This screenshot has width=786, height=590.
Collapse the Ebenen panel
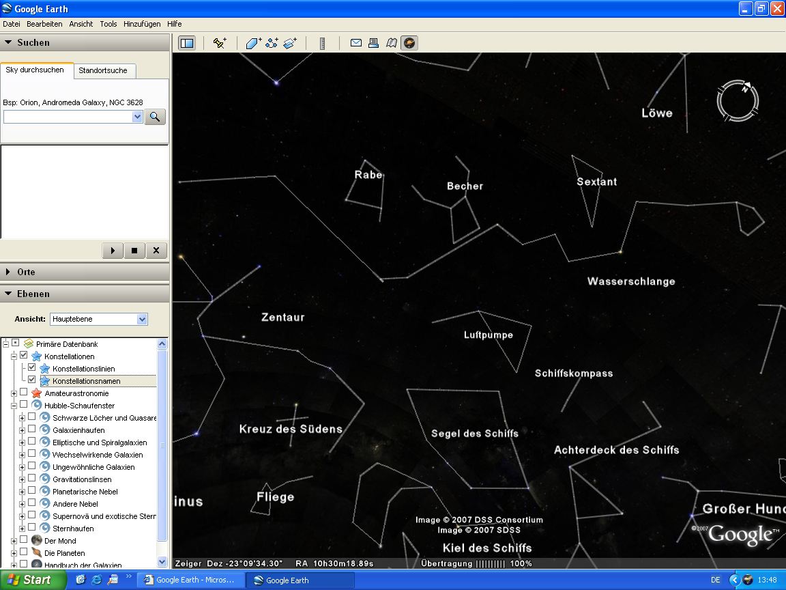tap(8, 294)
